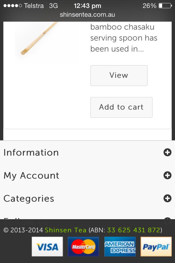Click the Visa payment logo

tap(47, 247)
